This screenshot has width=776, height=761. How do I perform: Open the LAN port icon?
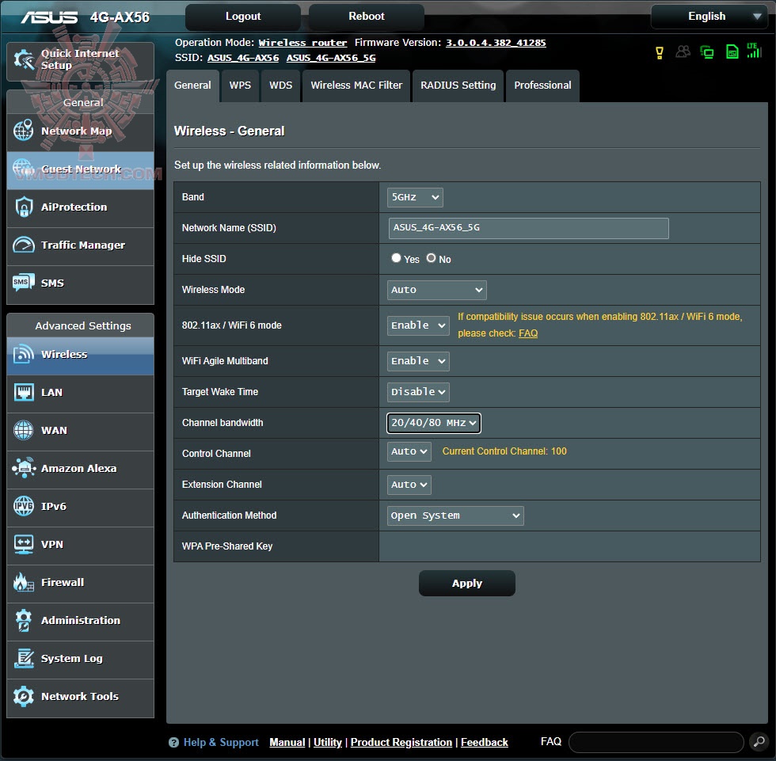23,392
